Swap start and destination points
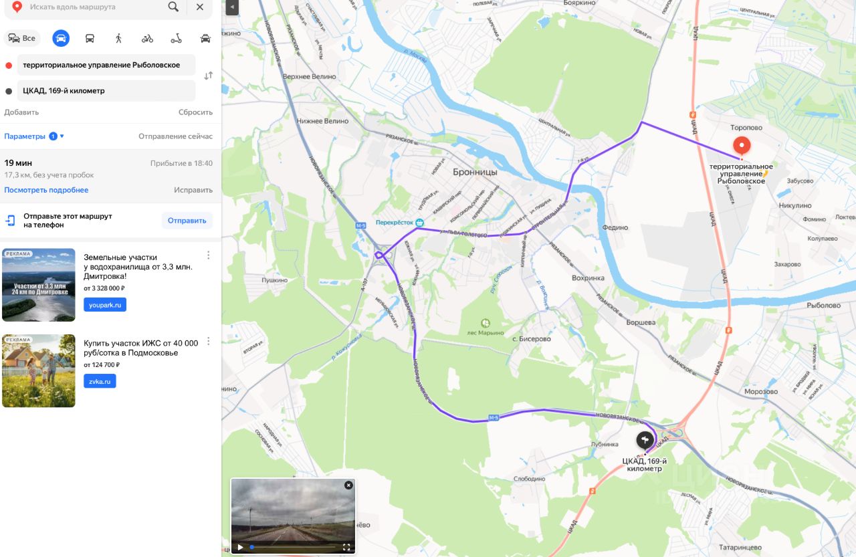Screen dimensions: 856x557 pos(209,76)
